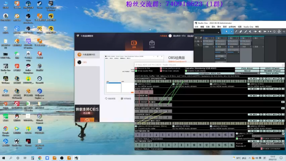Open the 工具箱 toolbox icon in Douyu window

click(x=152, y=44)
